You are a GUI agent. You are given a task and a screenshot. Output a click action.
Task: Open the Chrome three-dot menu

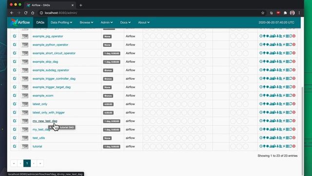299,13
